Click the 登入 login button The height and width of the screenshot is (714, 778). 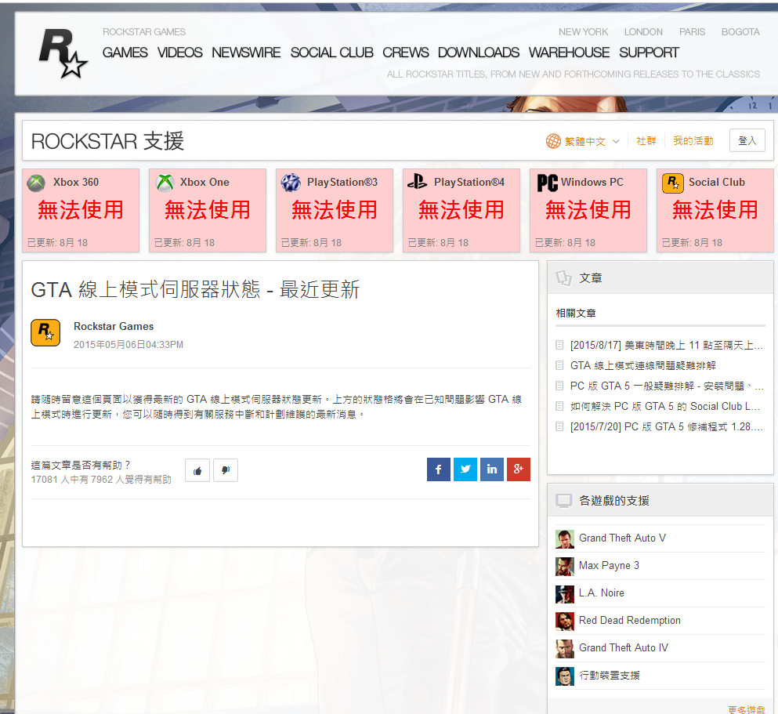pos(747,141)
